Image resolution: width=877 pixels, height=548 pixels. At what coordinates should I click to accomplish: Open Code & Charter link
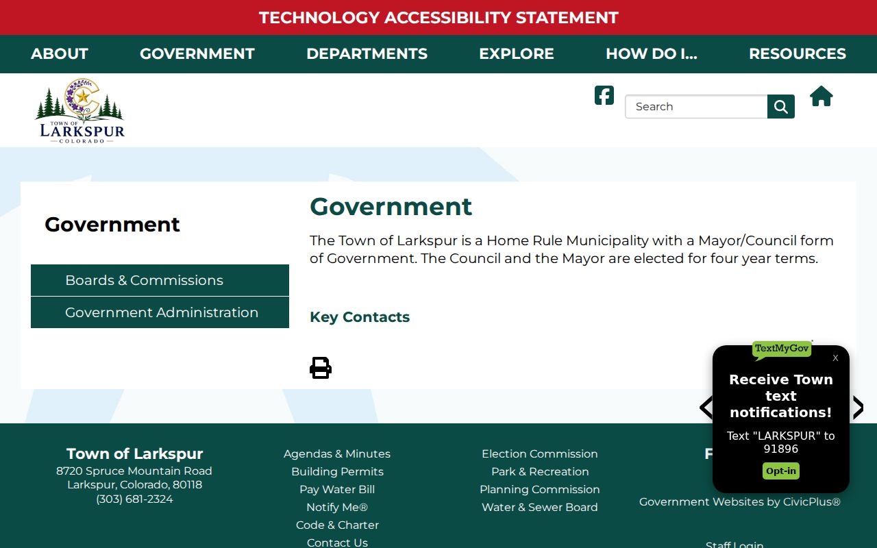337,525
